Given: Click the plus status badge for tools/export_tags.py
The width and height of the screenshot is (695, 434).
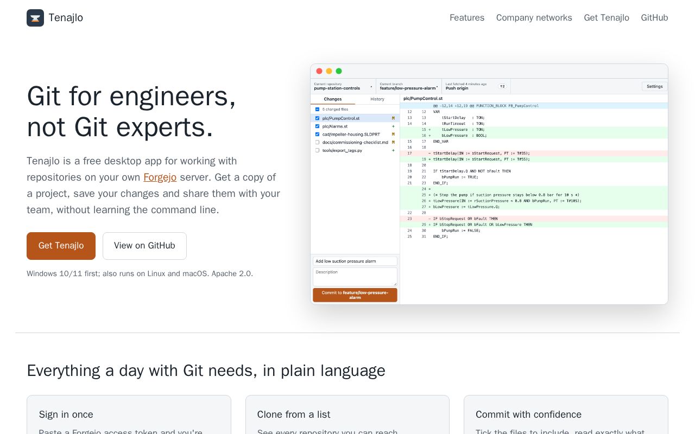Looking at the screenshot, I should point(393,150).
